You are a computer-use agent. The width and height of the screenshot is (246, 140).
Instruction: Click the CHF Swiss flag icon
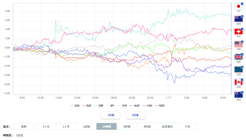[238, 32]
